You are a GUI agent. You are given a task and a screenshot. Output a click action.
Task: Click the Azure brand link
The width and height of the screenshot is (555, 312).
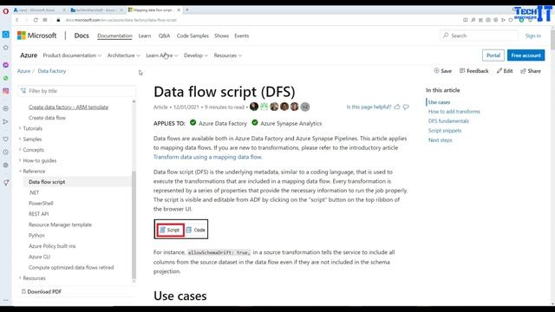[29, 55]
